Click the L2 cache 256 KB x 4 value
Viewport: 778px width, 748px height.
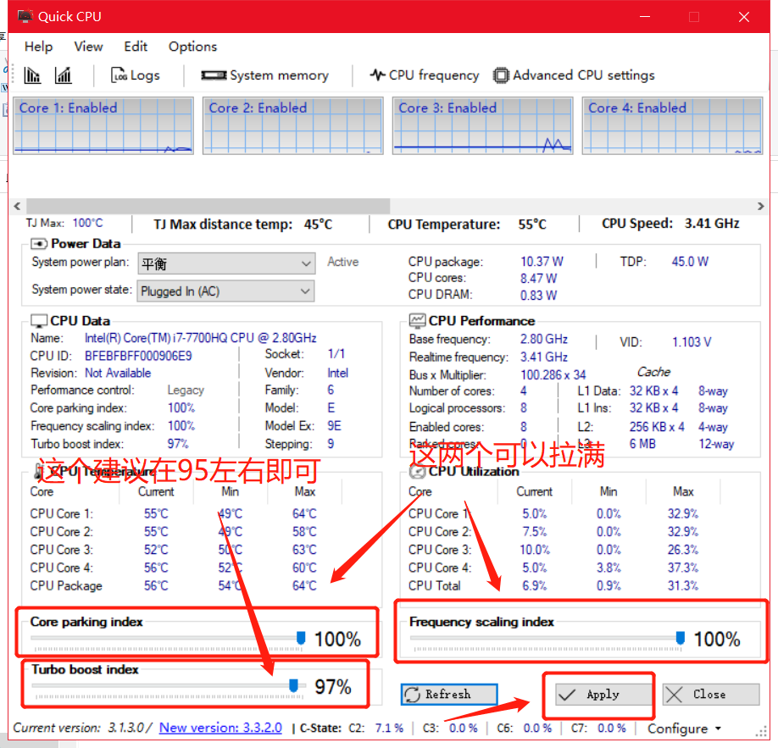[657, 427]
